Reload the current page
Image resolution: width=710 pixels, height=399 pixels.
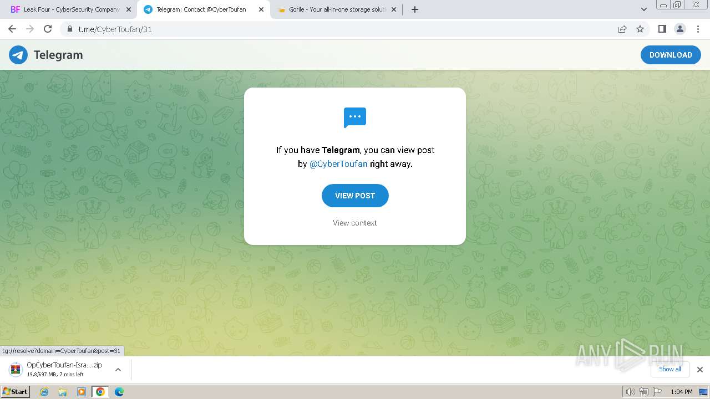pos(48,29)
